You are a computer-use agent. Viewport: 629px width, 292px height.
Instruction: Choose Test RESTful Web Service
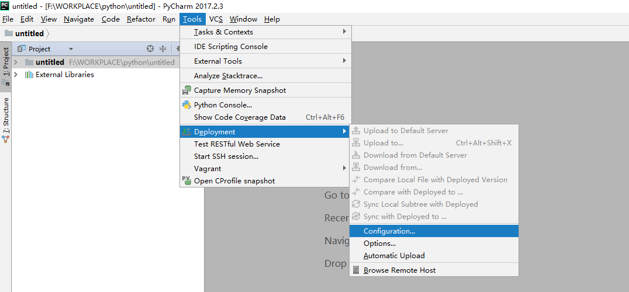click(x=265, y=144)
